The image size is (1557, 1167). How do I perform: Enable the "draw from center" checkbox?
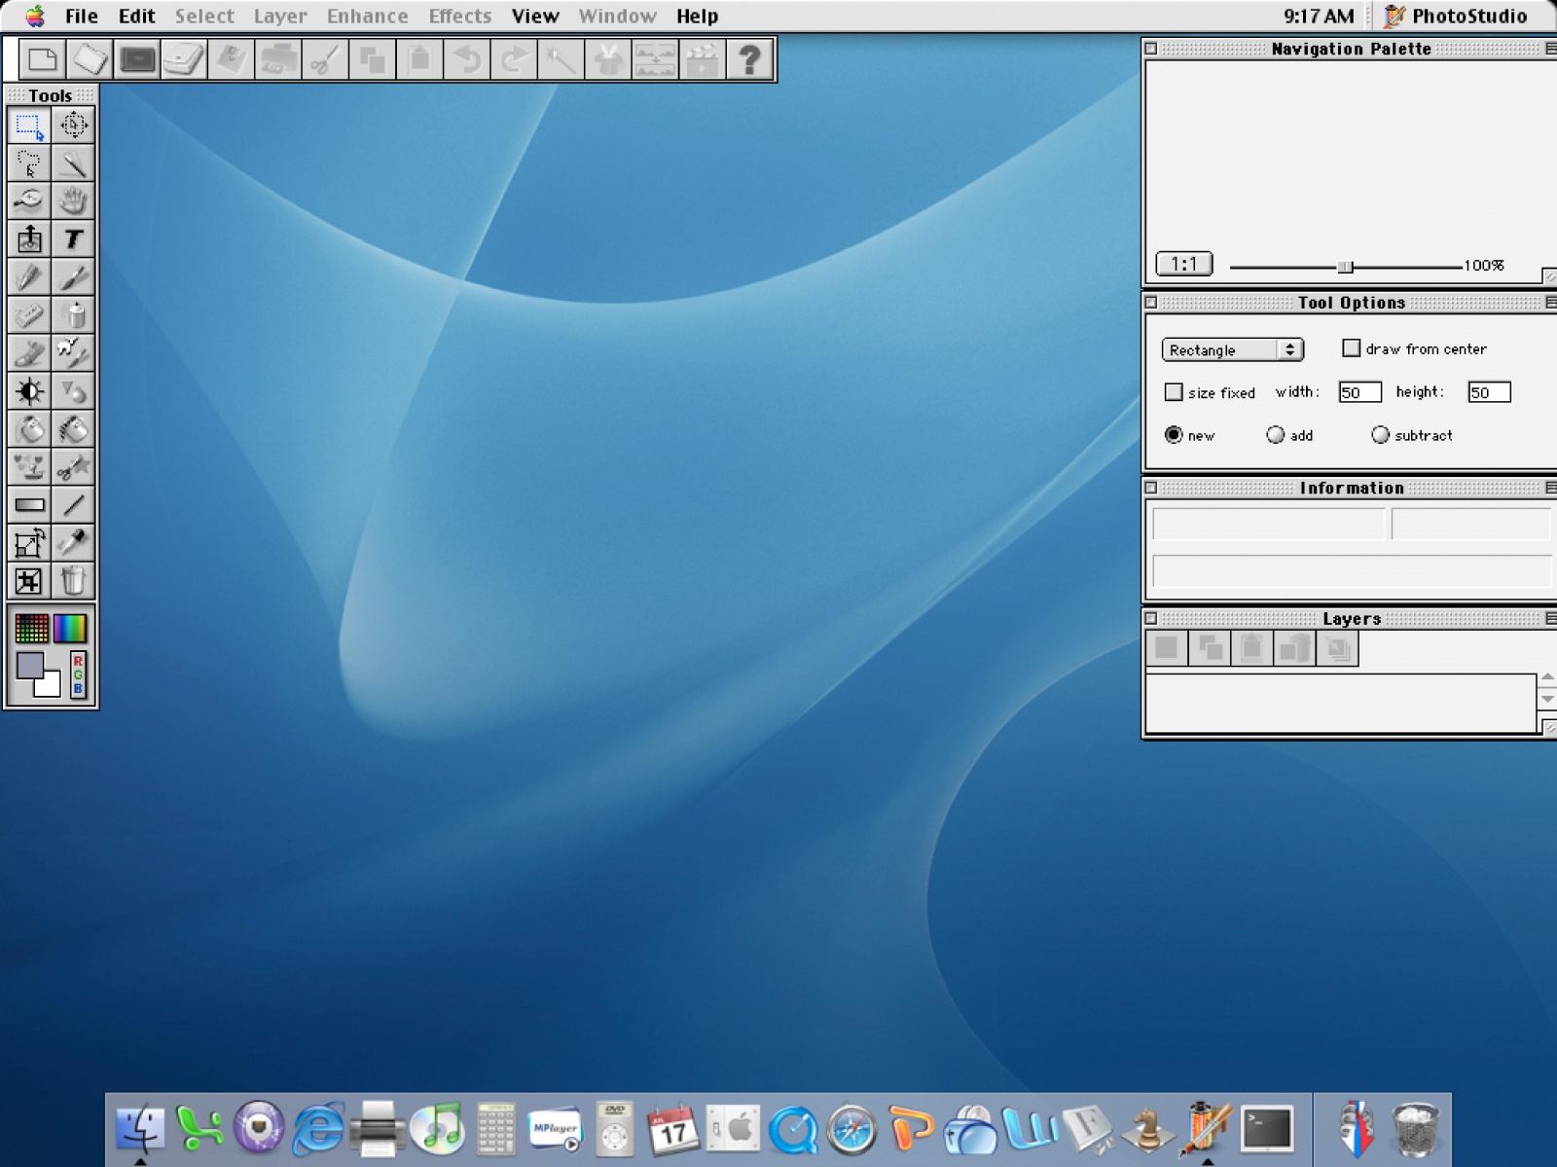click(1351, 347)
